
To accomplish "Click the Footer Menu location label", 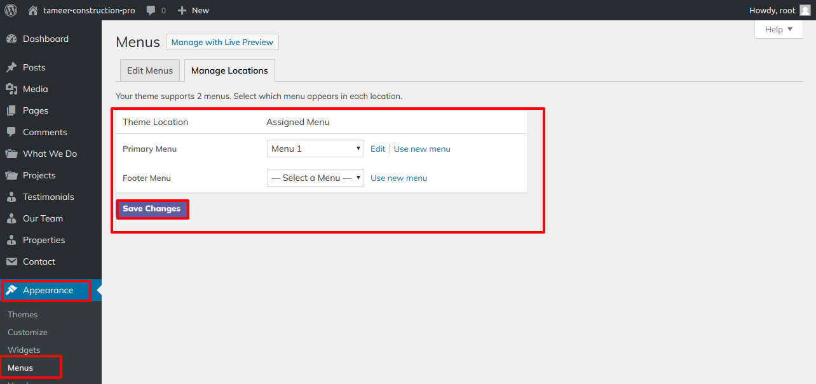I will click(147, 178).
